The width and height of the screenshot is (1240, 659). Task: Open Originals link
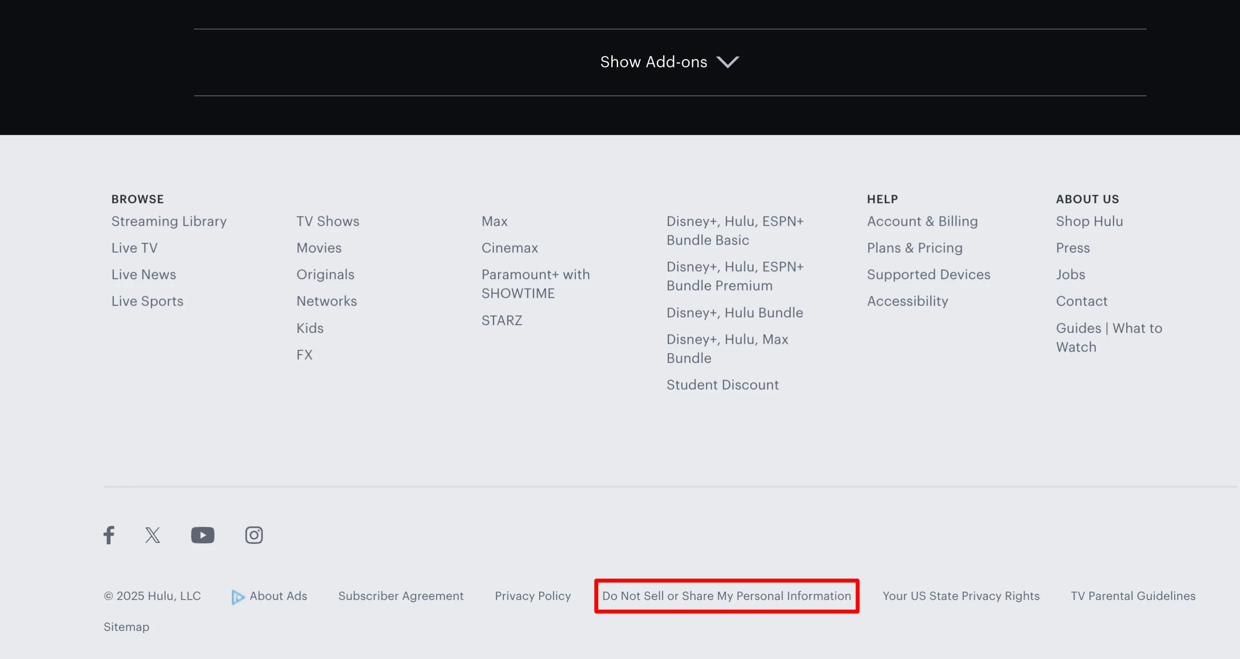click(325, 275)
